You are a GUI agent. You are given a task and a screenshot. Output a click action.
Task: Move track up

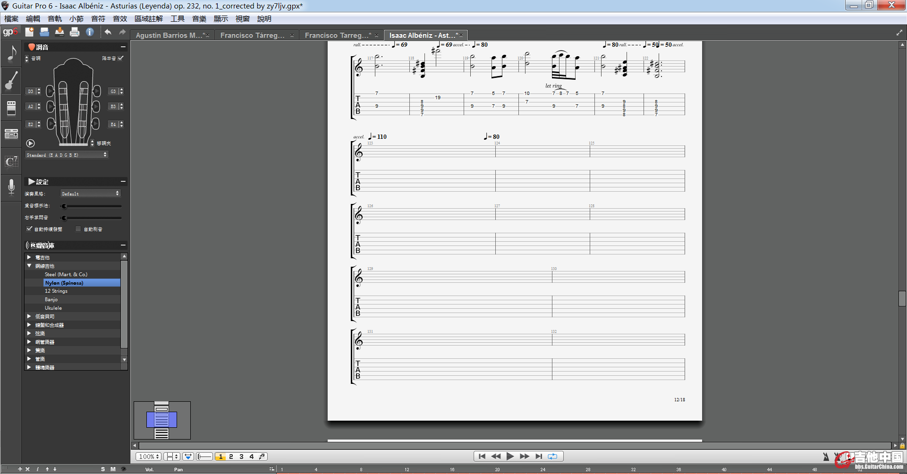pyautogui.click(x=47, y=469)
